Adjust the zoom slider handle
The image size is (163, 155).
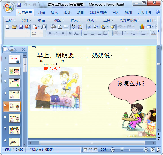pos(122,149)
